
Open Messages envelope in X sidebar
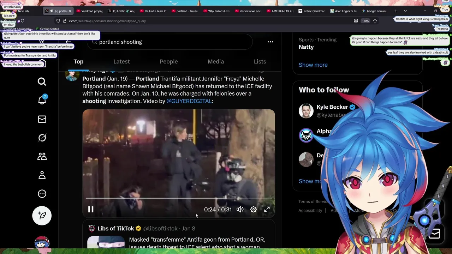point(42,119)
